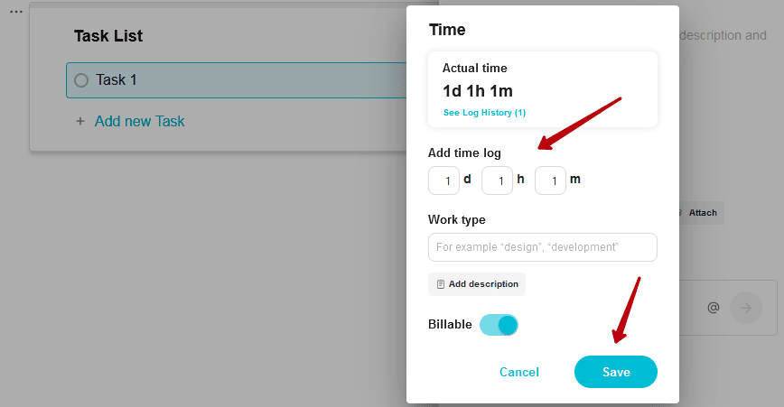This screenshot has height=407, width=784.
Task: Toggle the Billable switch
Action: click(x=499, y=325)
